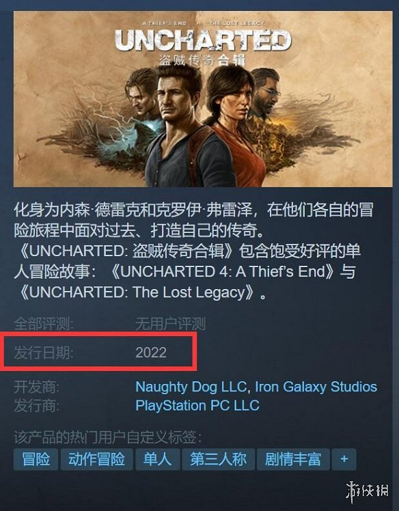399x511 pixels.
Task: Click the 发行商 label
Action: pos(36,406)
